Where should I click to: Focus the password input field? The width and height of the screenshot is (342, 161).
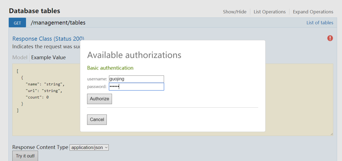tap(136, 87)
